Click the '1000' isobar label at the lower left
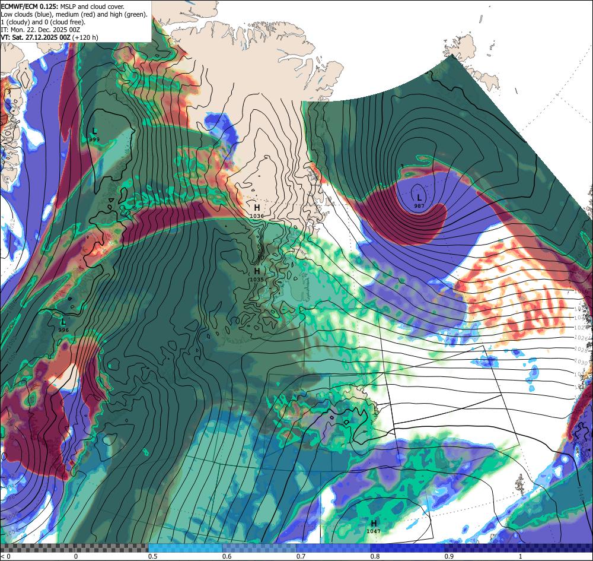This screenshot has height=561, width=593. (12, 515)
